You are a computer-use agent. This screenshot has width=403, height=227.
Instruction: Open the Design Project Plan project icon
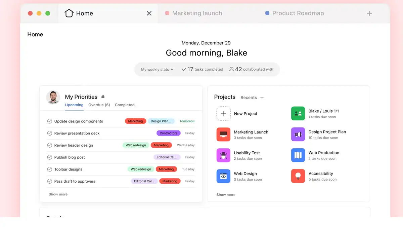tap(298, 134)
